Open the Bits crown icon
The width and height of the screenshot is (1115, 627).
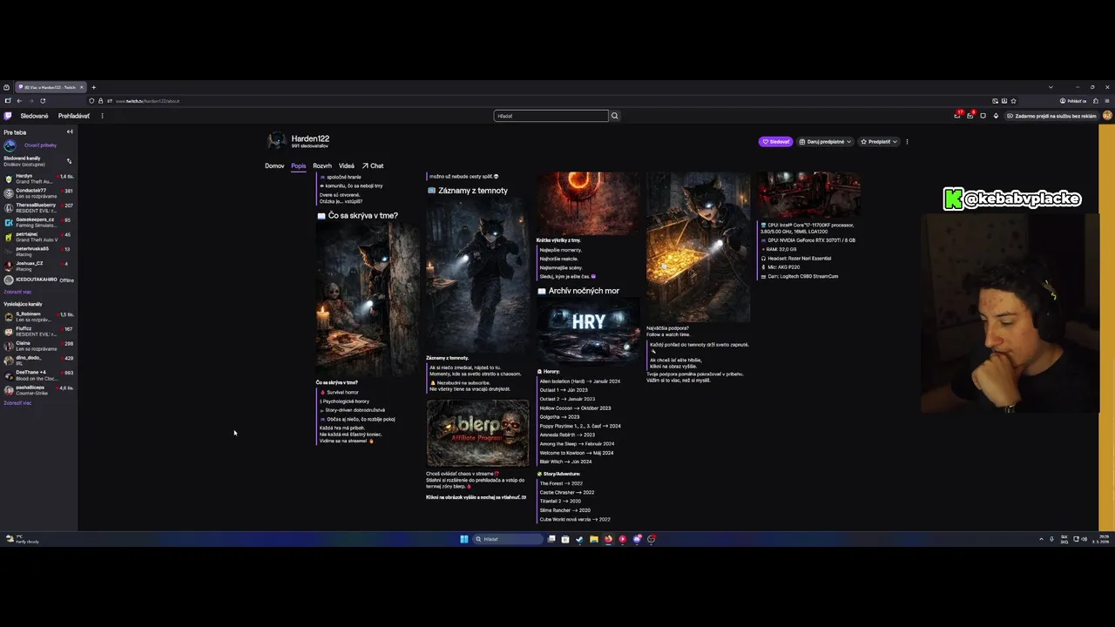(x=996, y=116)
